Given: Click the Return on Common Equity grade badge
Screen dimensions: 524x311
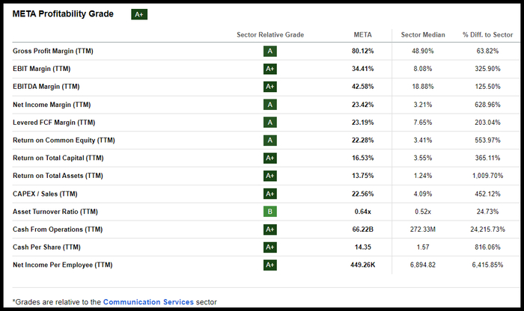Looking at the screenshot, I should click(x=270, y=141).
